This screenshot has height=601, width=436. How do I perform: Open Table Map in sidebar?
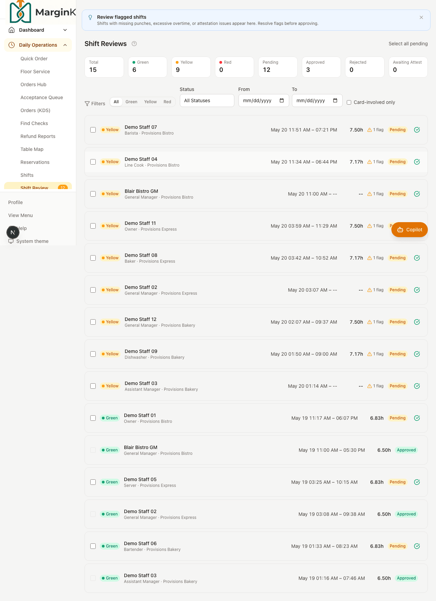point(32,149)
